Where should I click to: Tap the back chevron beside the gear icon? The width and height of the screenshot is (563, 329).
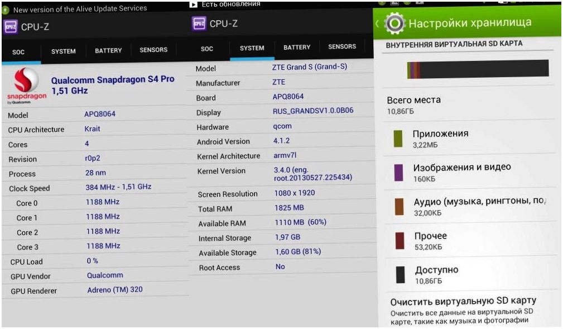pyautogui.click(x=377, y=23)
